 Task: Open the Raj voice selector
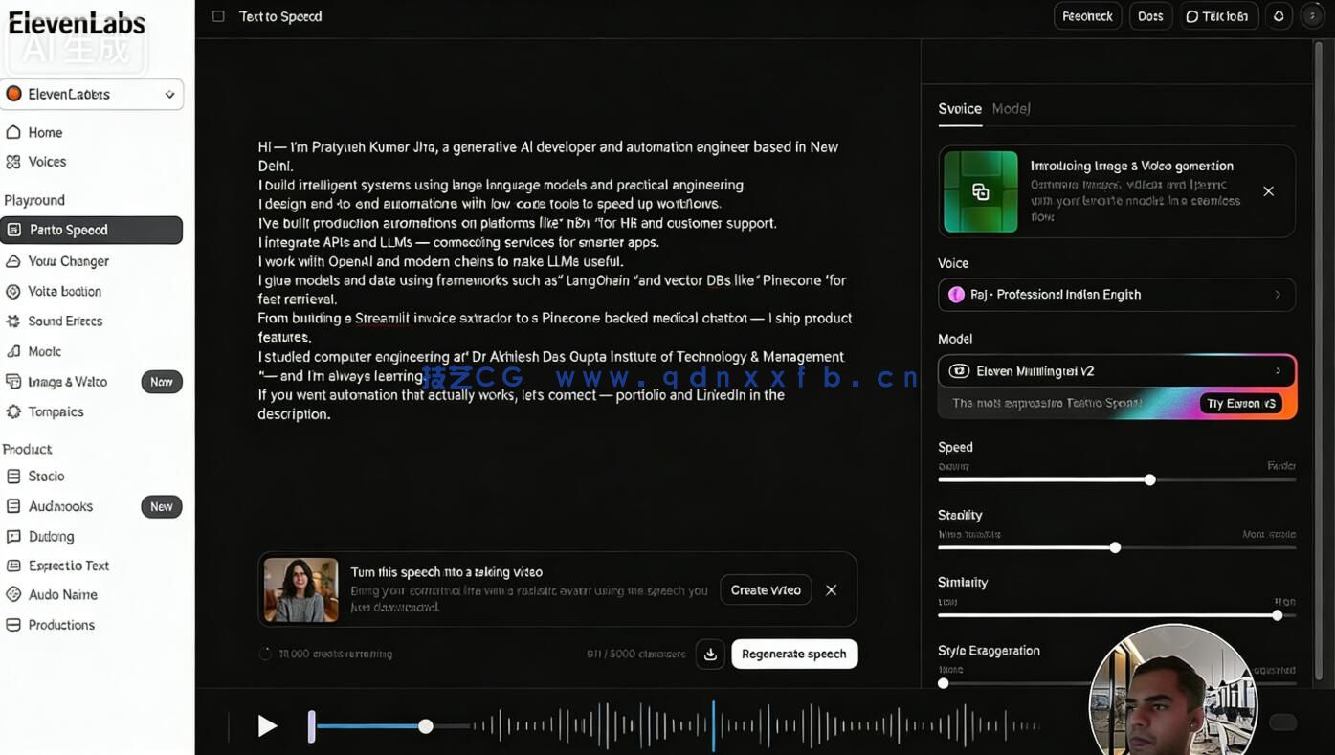tap(1116, 295)
